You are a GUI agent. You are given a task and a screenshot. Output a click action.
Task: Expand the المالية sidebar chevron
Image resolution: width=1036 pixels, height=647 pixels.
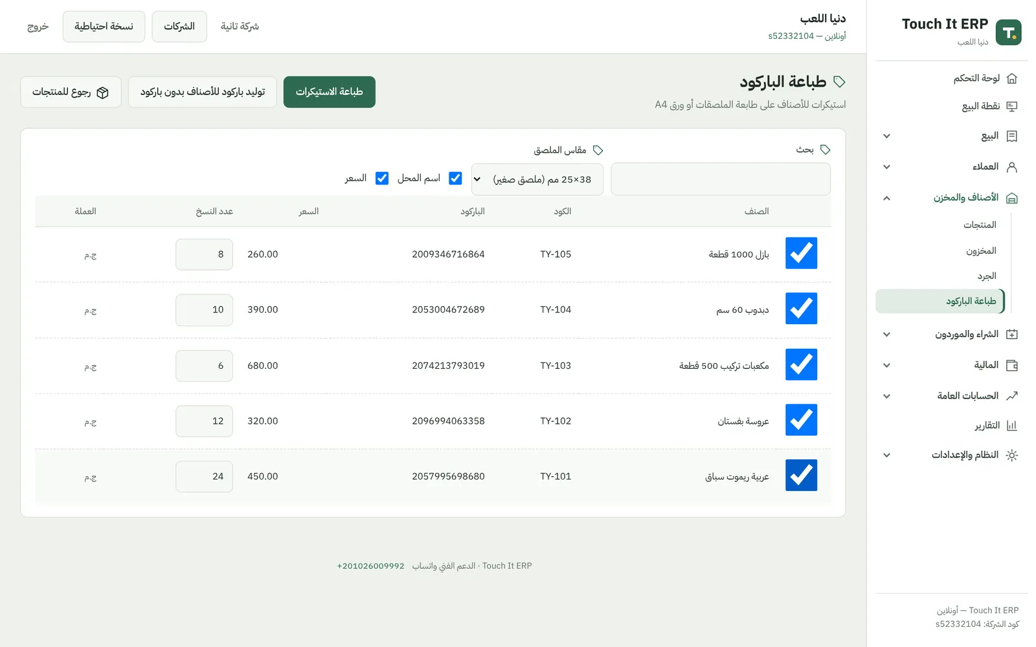pos(887,366)
